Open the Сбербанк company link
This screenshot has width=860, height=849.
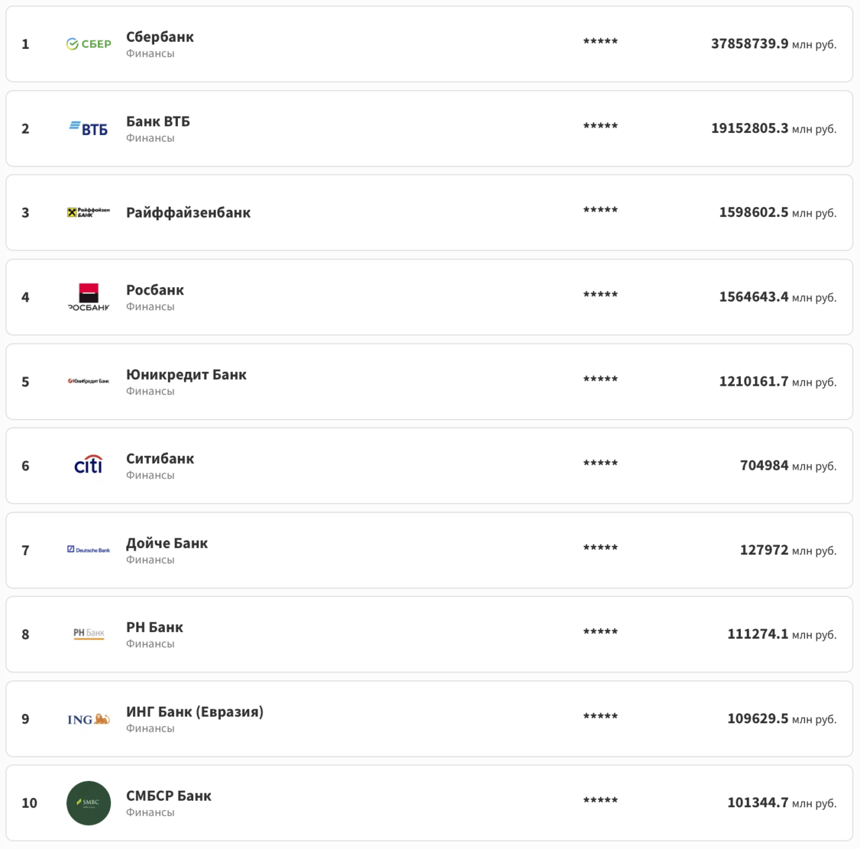[160, 37]
